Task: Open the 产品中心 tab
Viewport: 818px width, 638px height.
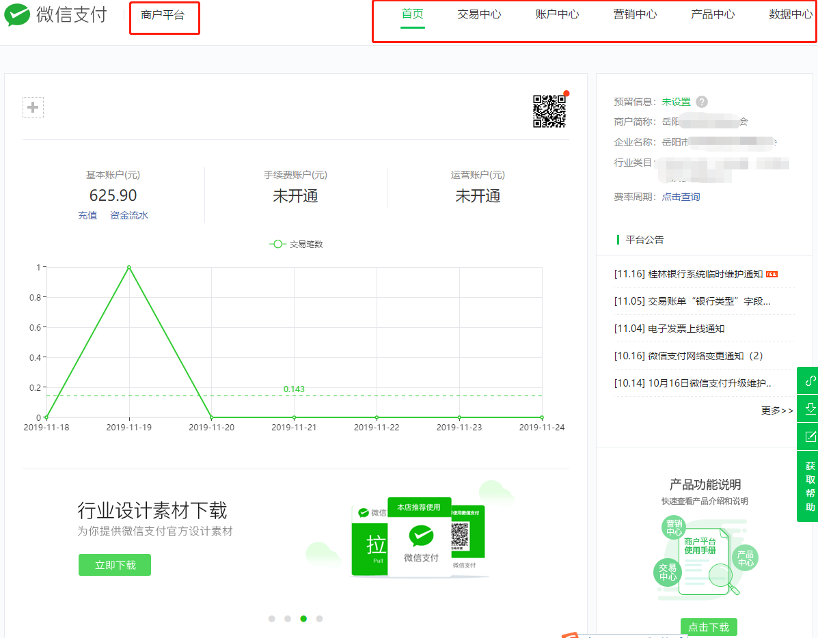Action: [x=713, y=14]
